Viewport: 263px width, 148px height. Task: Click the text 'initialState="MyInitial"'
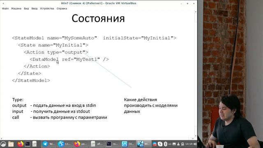pos(138,38)
